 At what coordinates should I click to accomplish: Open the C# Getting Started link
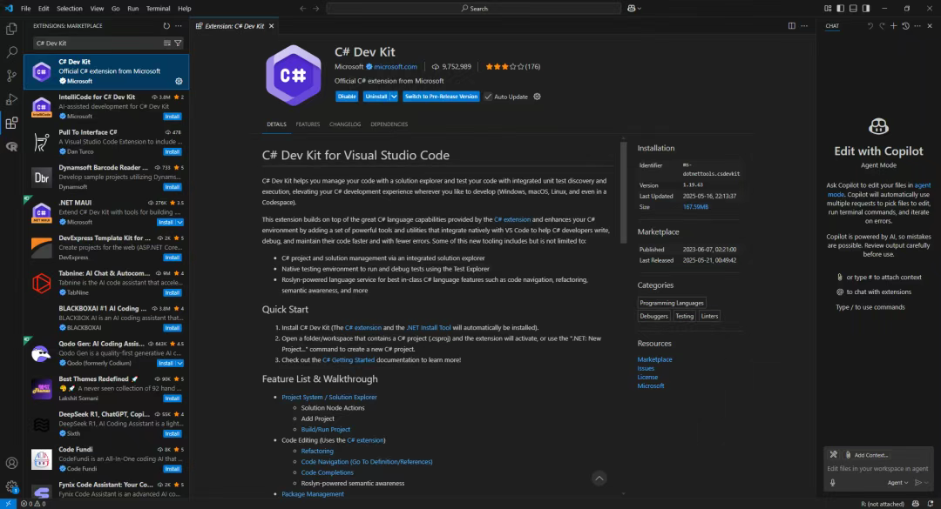coord(349,359)
